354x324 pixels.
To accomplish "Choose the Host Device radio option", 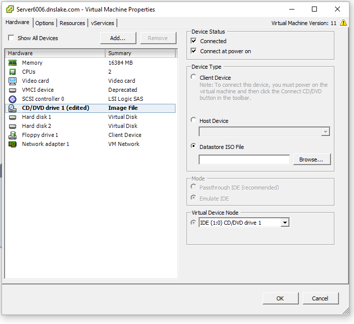I will pyautogui.click(x=194, y=120).
